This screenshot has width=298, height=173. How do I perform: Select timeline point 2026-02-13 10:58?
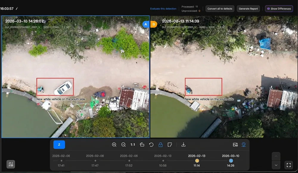click(x=163, y=161)
